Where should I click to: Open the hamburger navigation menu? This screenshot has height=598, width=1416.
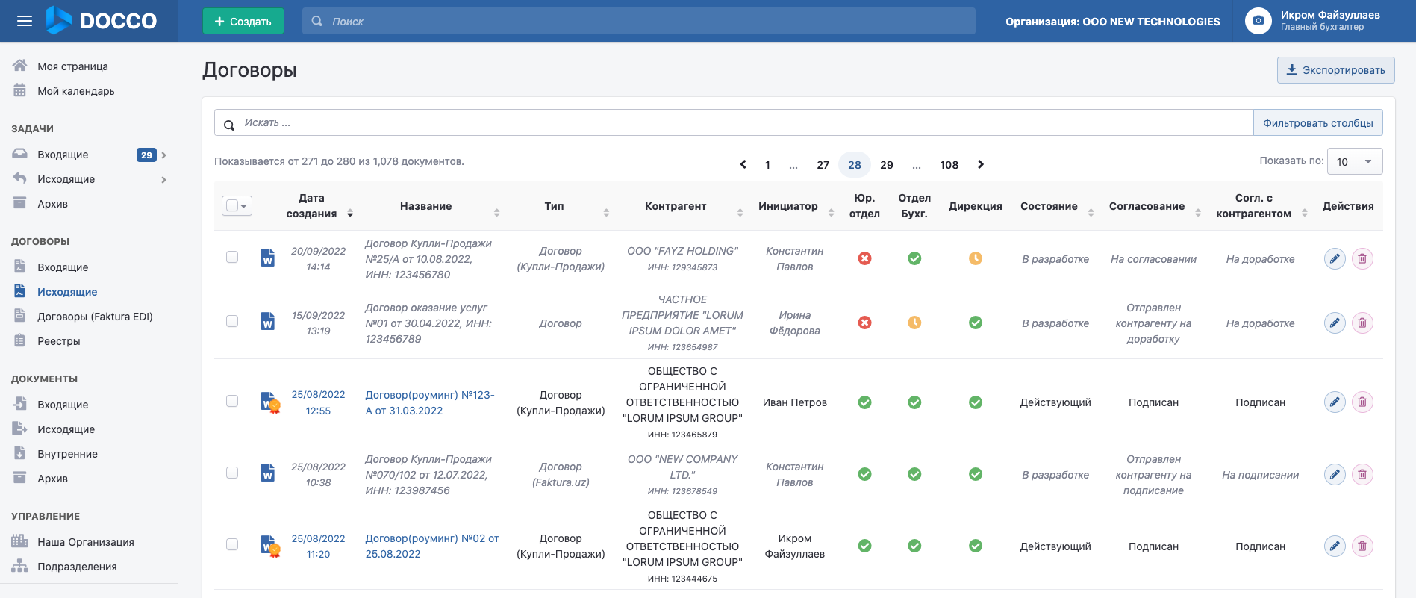click(25, 21)
